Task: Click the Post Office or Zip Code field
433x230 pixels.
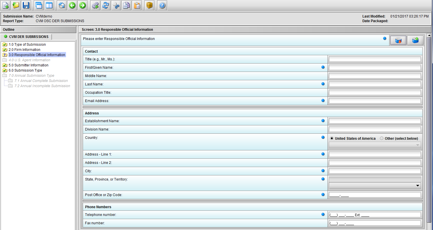Action: [x=375, y=195]
